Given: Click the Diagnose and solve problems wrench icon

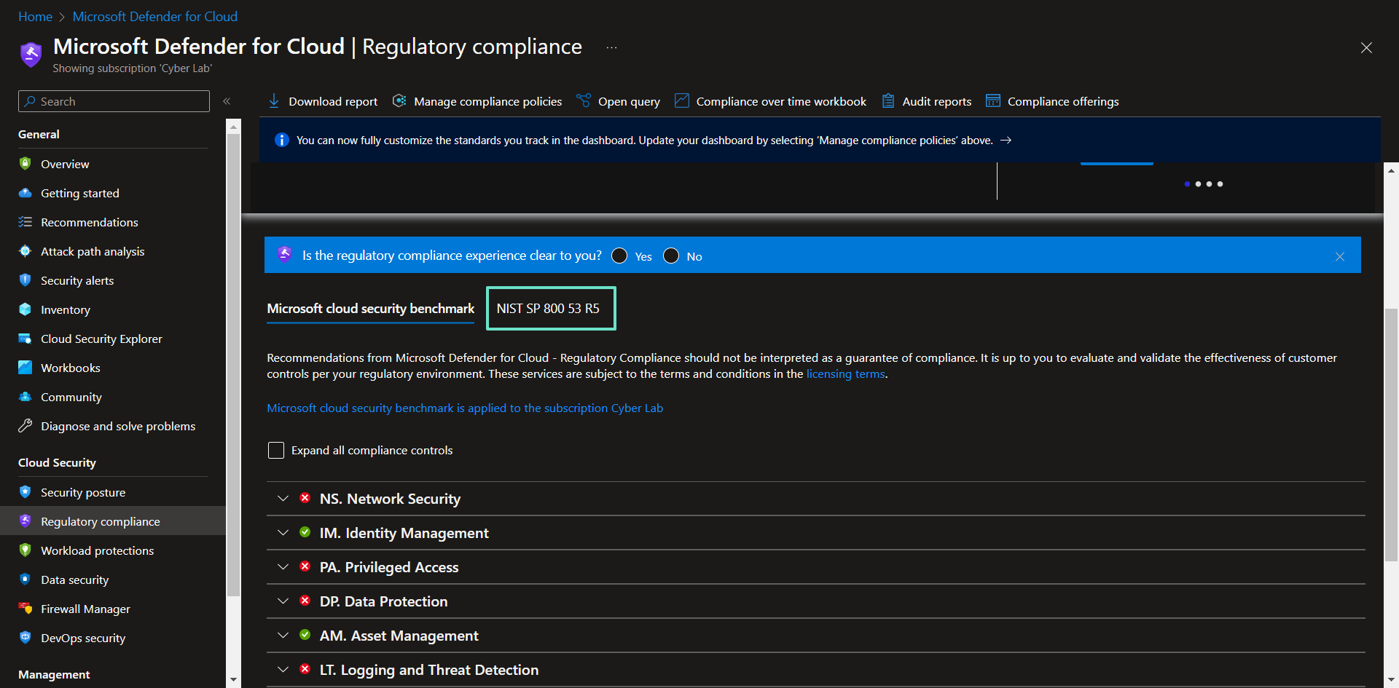Looking at the screenshot, I should tap(26, 426).
